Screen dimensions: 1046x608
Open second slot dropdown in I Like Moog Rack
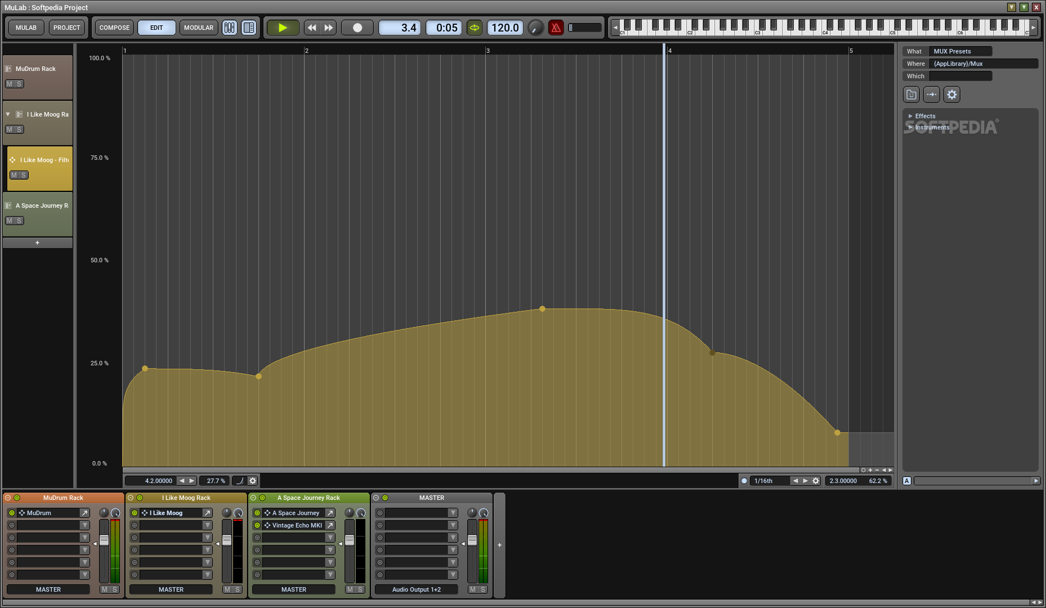tap(207, 525)
